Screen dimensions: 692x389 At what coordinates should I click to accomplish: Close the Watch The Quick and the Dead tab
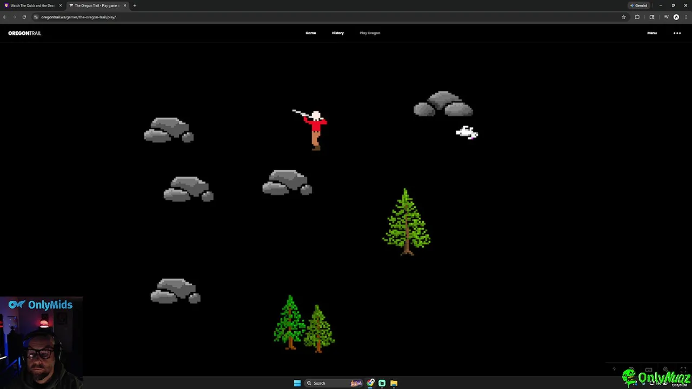[x=61, y=5]
